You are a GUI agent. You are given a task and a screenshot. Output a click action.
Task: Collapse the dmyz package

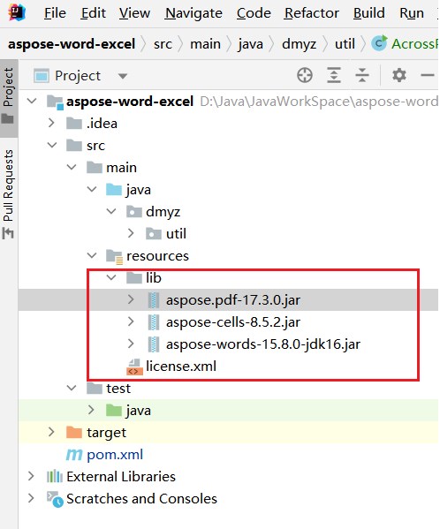click(111, 211)
